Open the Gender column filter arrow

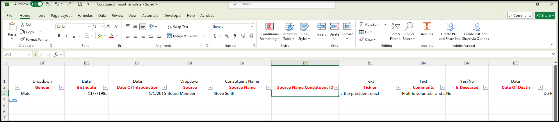(61, 87)
